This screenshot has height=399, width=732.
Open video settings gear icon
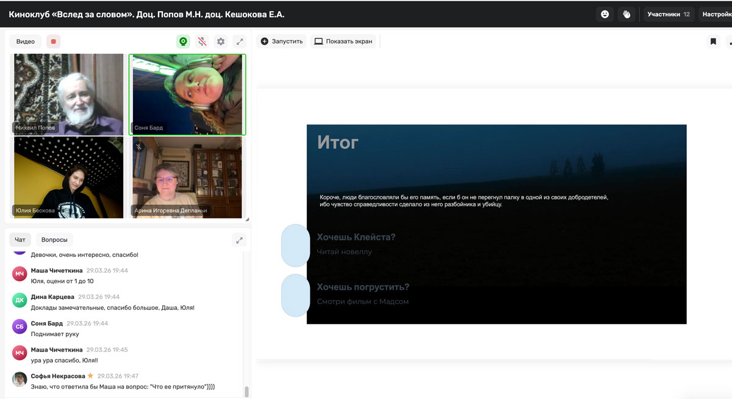click(x=221, y=41)
